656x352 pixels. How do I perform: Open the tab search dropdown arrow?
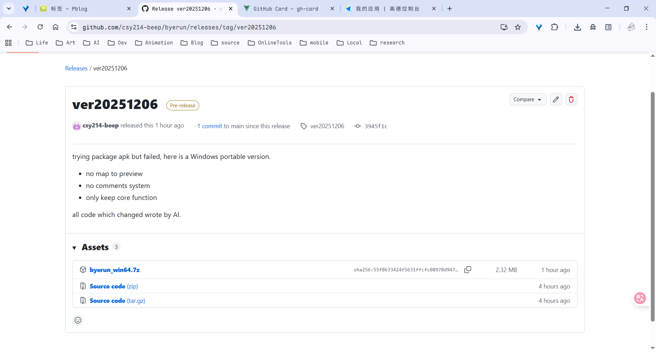(x=9, y=9)
